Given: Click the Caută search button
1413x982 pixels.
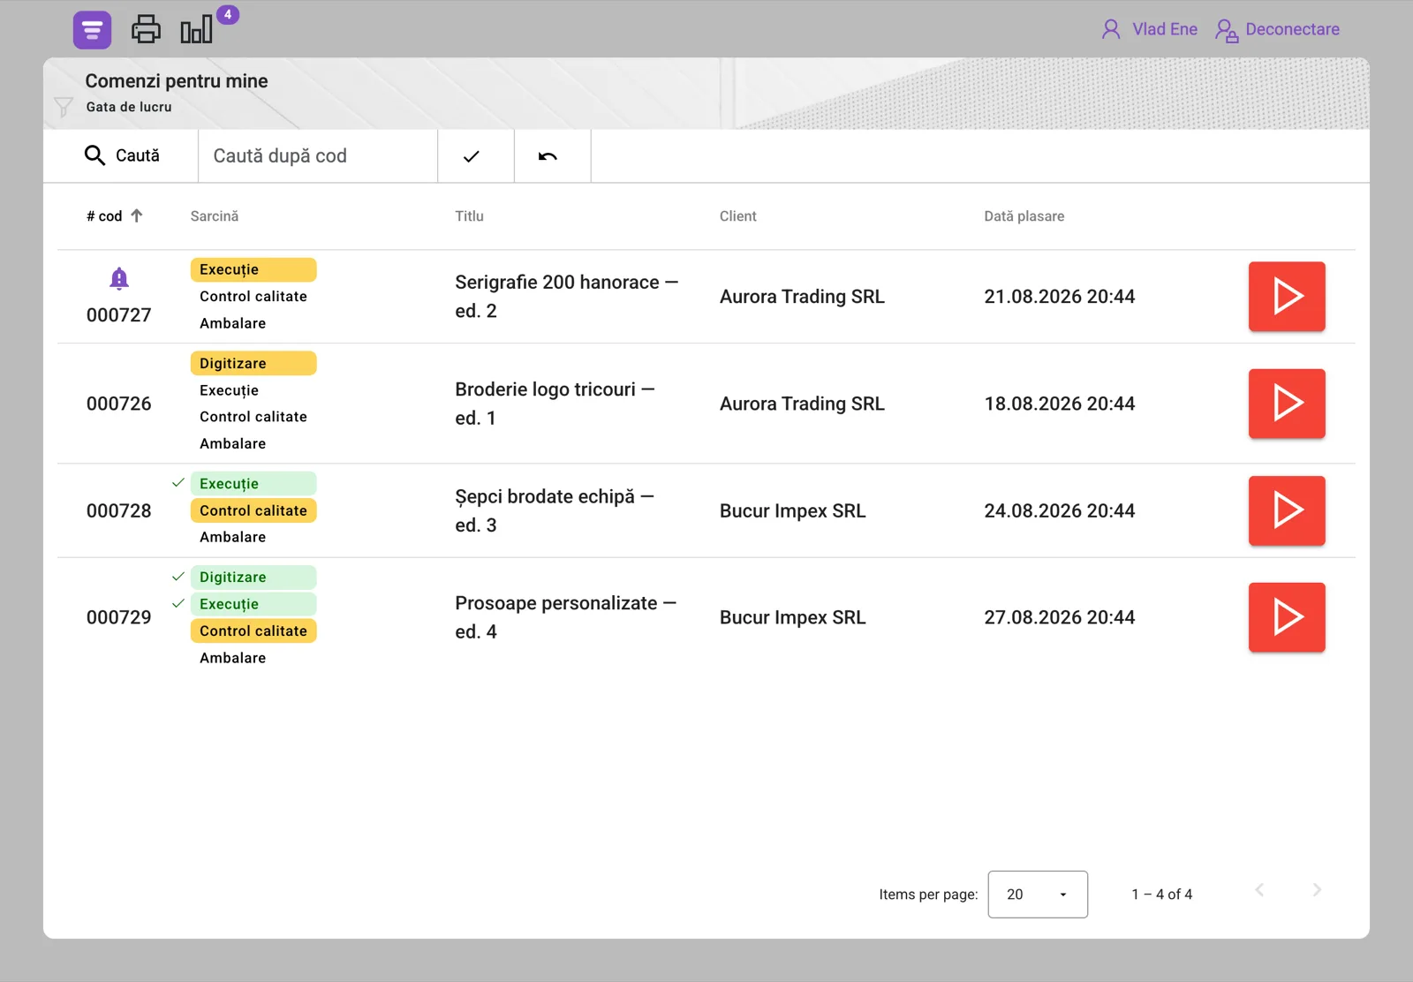Looking at the screenshot, I should [x=121, y=155].
